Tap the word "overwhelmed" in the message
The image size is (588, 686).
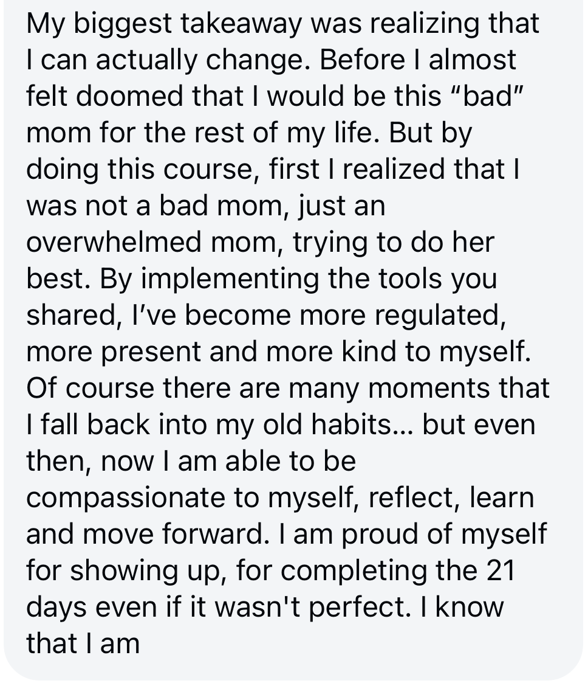(113, 241)
